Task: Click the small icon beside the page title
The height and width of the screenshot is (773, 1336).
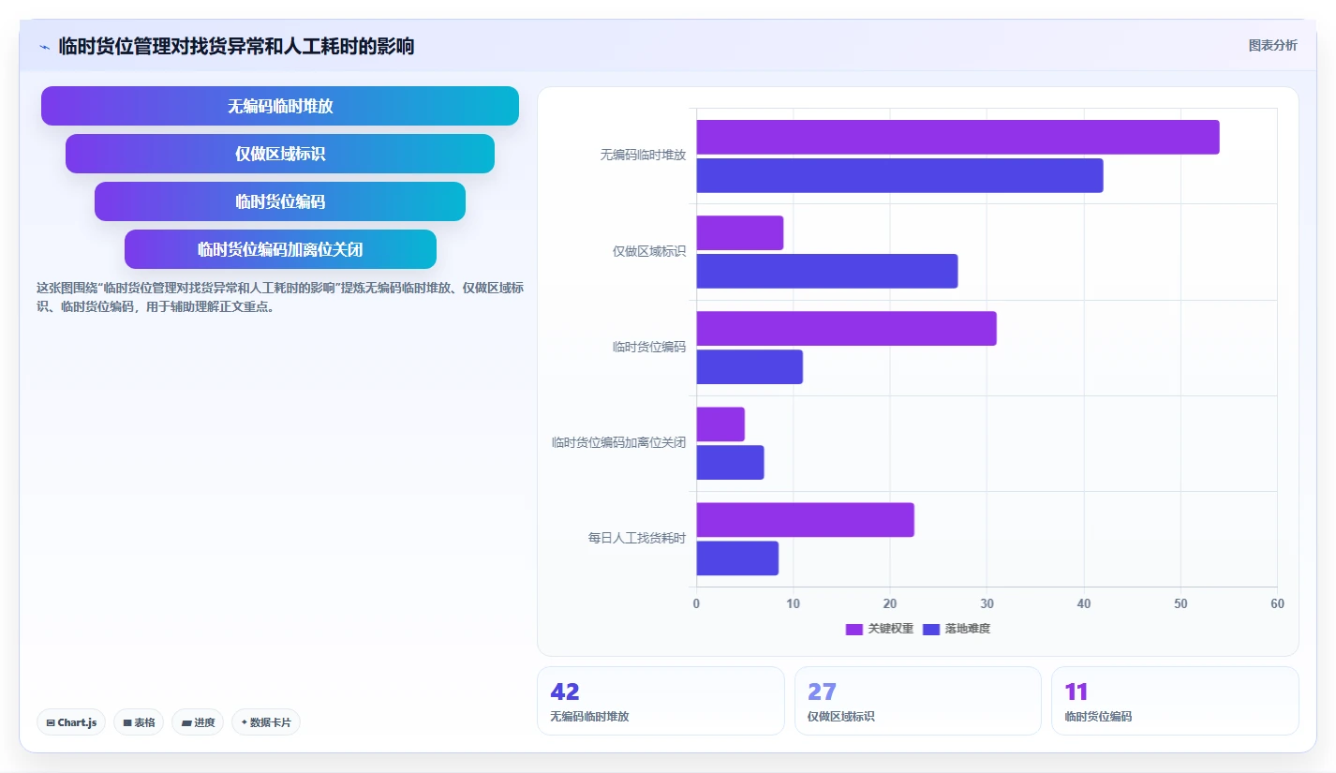Action: pyautogui.click(x=44, y=47)
